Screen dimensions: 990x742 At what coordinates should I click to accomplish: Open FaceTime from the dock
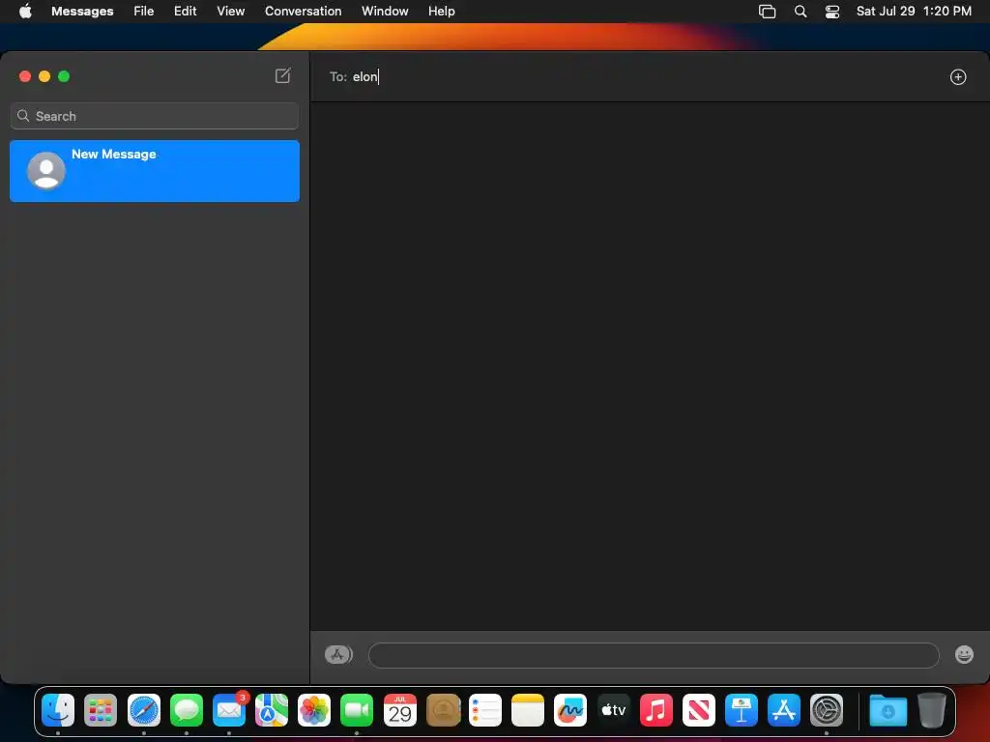(357, 710)
